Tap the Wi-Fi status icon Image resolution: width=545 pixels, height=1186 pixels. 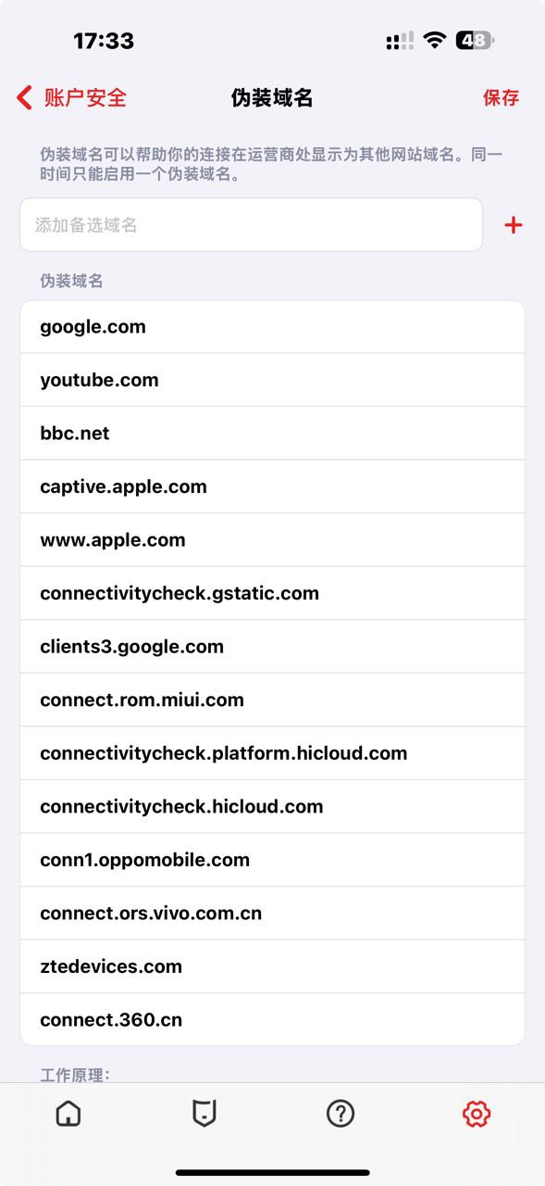(434, 41)
